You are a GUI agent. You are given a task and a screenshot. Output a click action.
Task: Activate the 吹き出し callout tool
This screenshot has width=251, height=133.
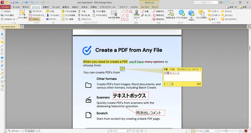pyautogui.click(x=34, y=19)
